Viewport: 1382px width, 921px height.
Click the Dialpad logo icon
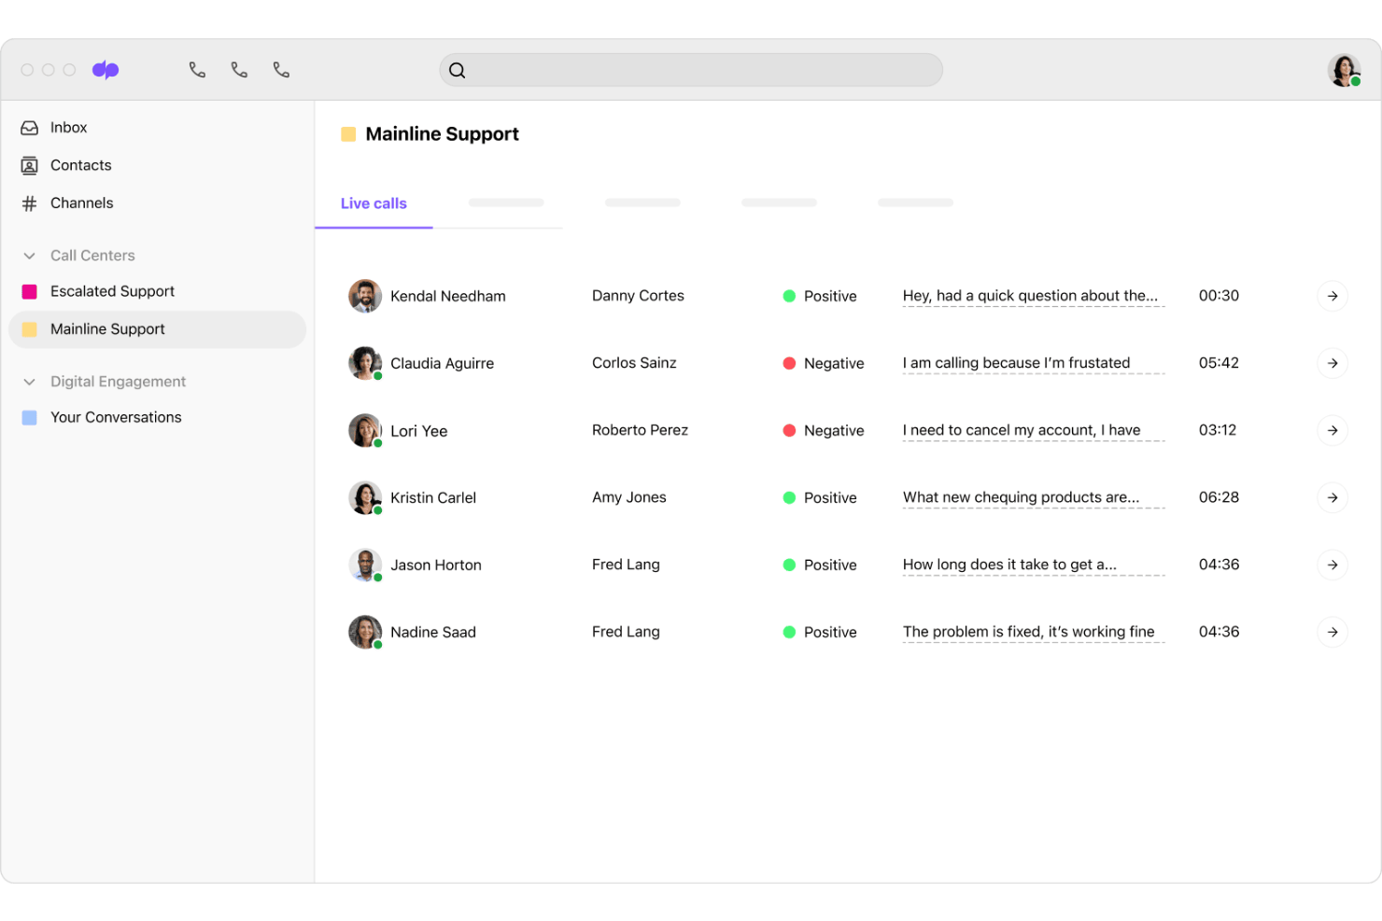coord(106,70)
